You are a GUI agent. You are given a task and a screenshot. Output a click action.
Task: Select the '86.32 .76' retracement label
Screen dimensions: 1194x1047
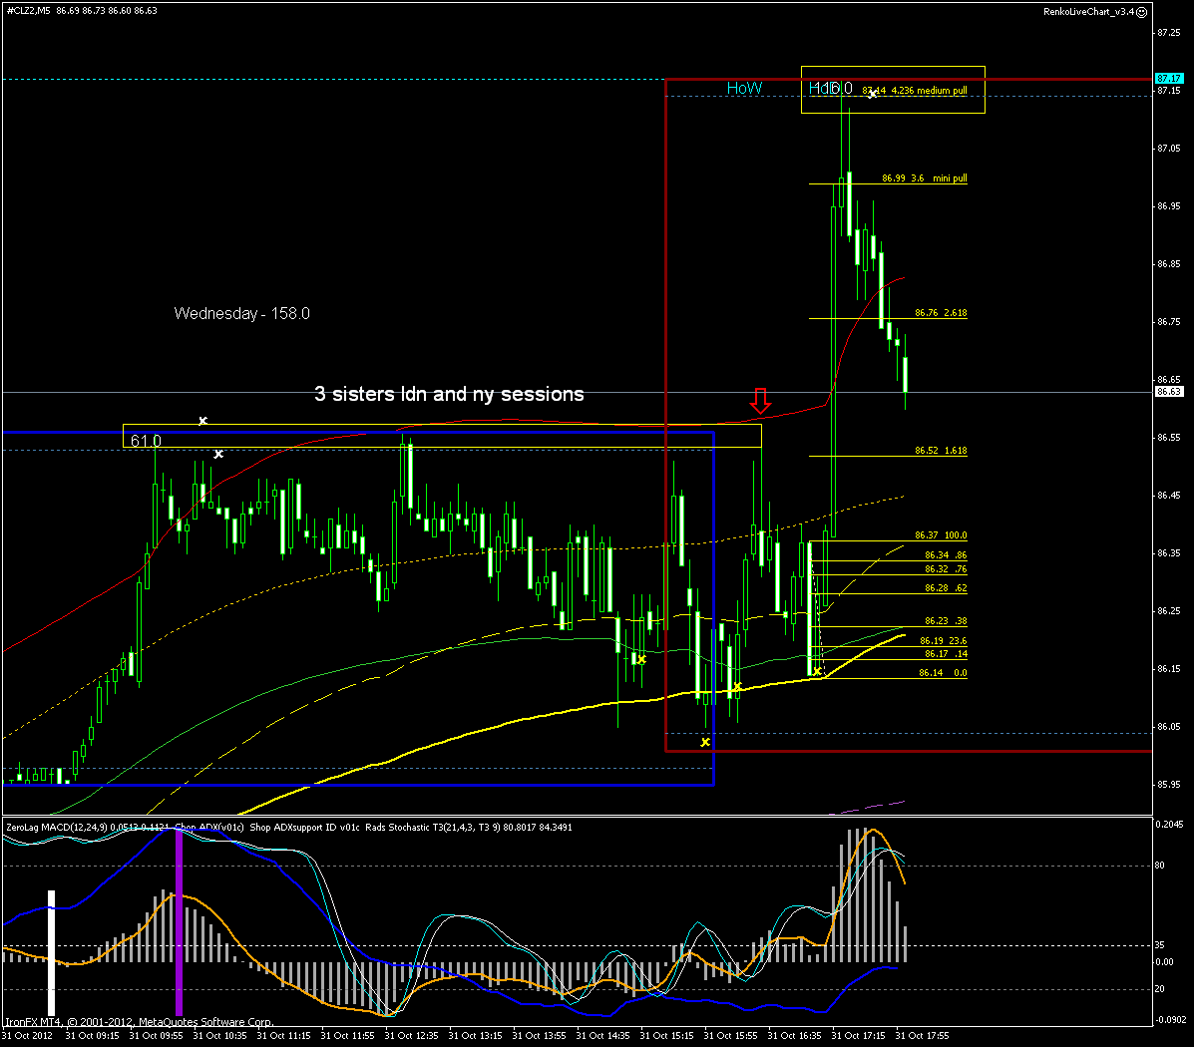pos(945,568)
